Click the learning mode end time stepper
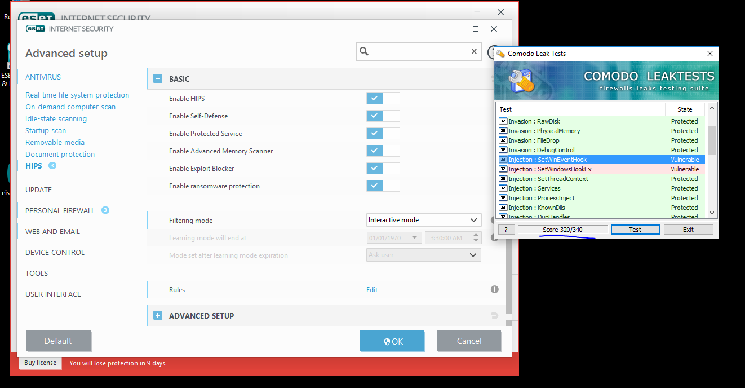 [x=476, y=238]
